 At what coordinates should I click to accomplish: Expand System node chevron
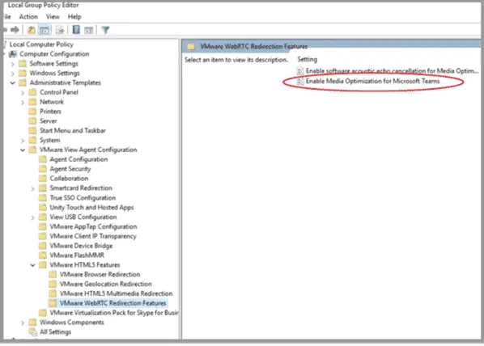click(23, 141)
